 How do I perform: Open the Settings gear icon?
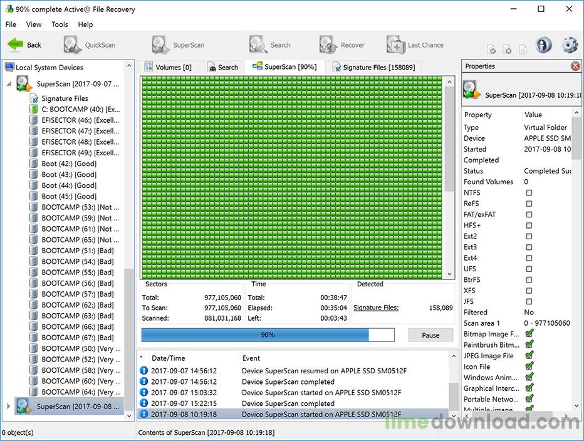[569, 44]
